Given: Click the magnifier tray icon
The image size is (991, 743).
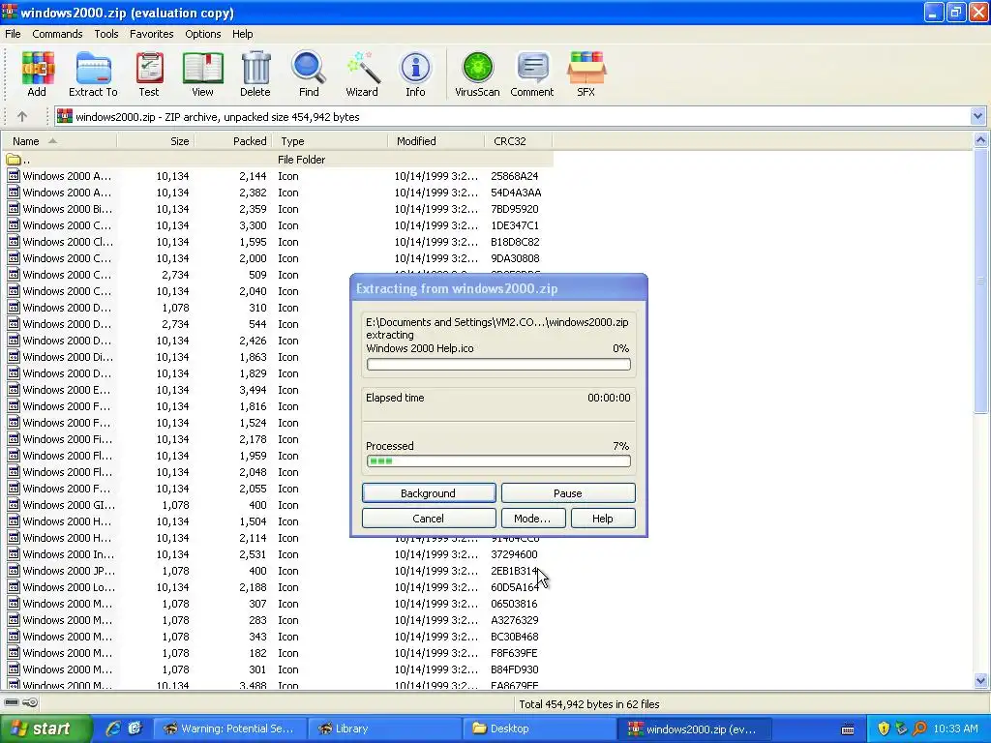Looking at the screenshot, I should pyautogui.click(x=919, y=728).
